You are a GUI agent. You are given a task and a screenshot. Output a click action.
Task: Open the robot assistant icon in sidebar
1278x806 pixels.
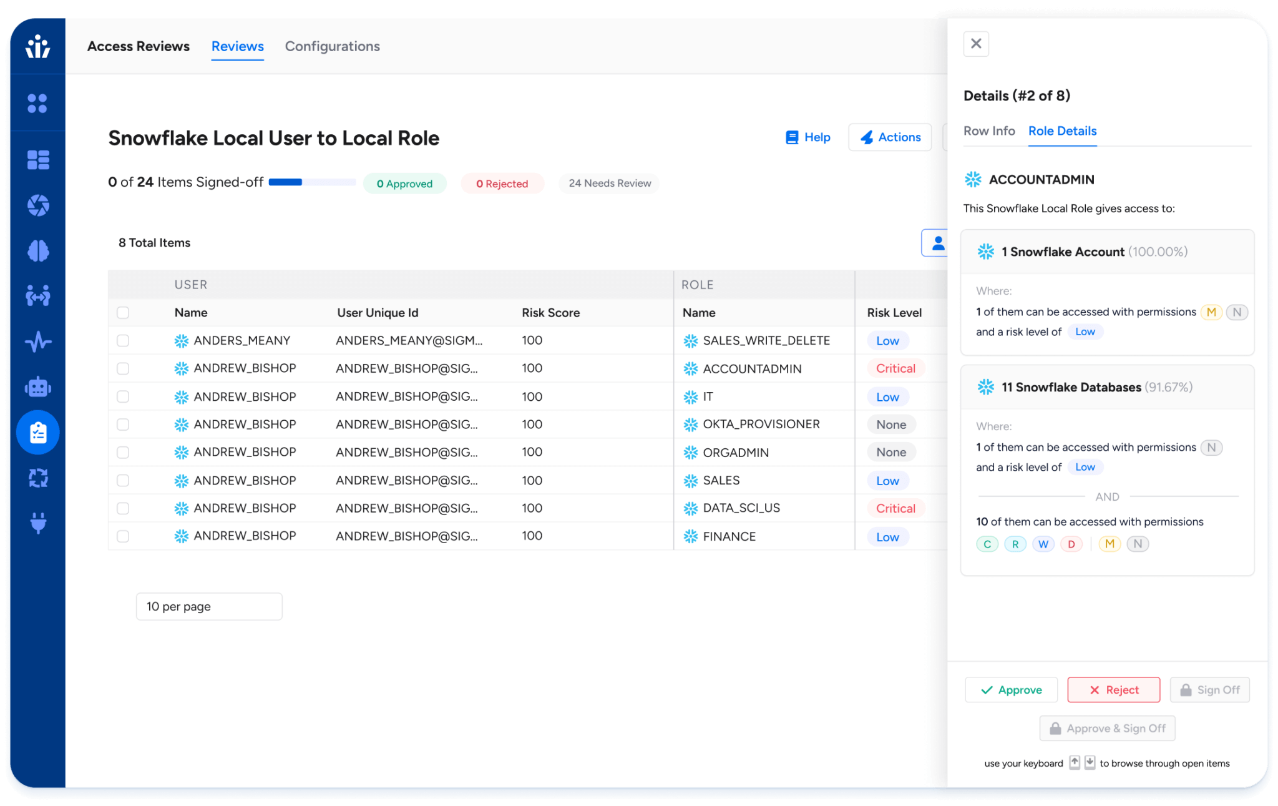[x=37, y=387]
